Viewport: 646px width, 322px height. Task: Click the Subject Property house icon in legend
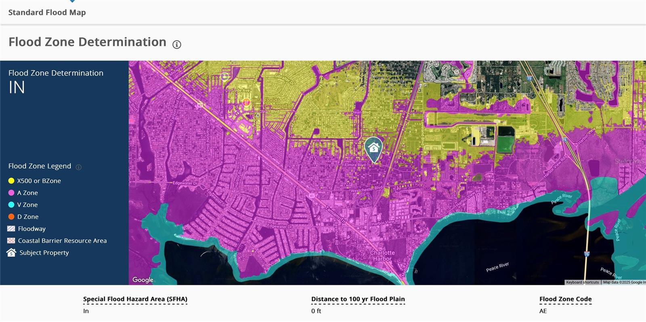[x=11, y=253]
